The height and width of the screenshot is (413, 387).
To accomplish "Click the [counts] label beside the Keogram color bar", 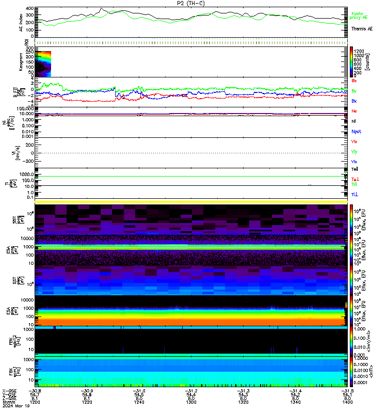I will coord(367,62).
